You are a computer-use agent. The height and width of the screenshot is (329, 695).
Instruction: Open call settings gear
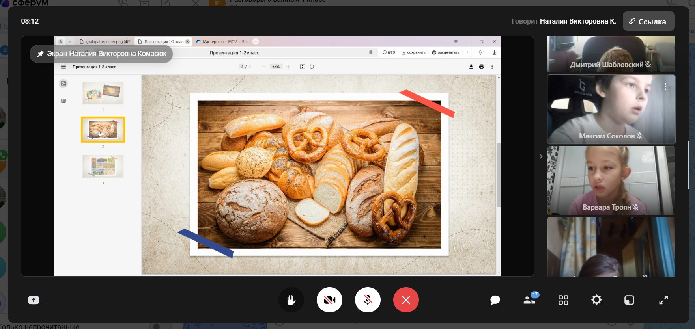pos(596,300)
